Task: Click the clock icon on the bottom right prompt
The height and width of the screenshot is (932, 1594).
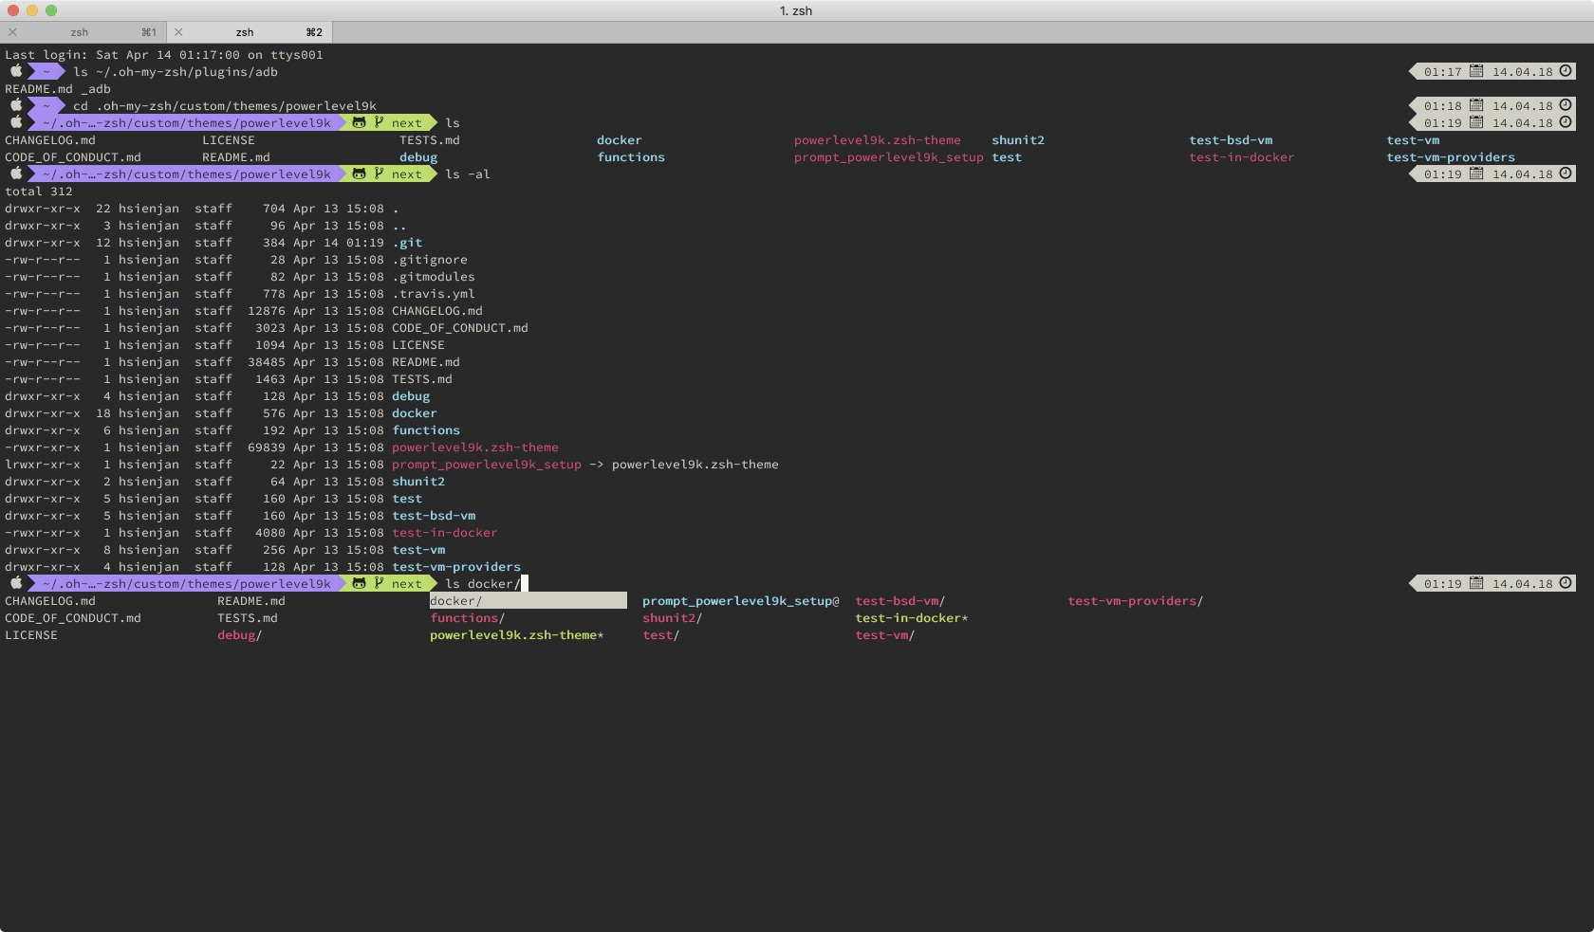Action: click(1566, 583)
